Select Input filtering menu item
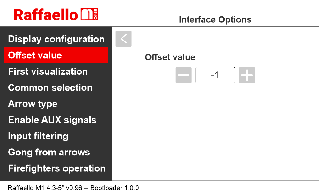This screenshot has height=194, width=319. pyautogui.click(x=38, y=136)
